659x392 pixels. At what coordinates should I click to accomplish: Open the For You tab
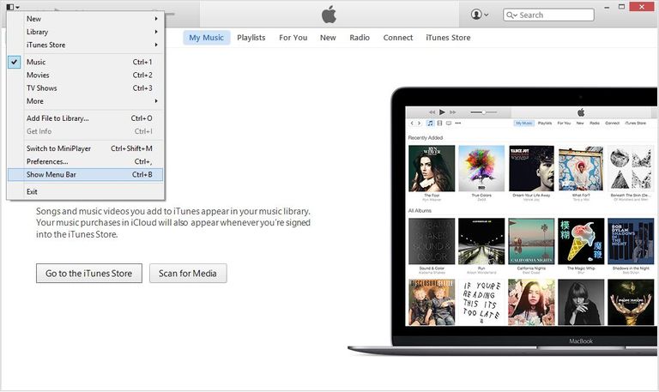[293, 38]
